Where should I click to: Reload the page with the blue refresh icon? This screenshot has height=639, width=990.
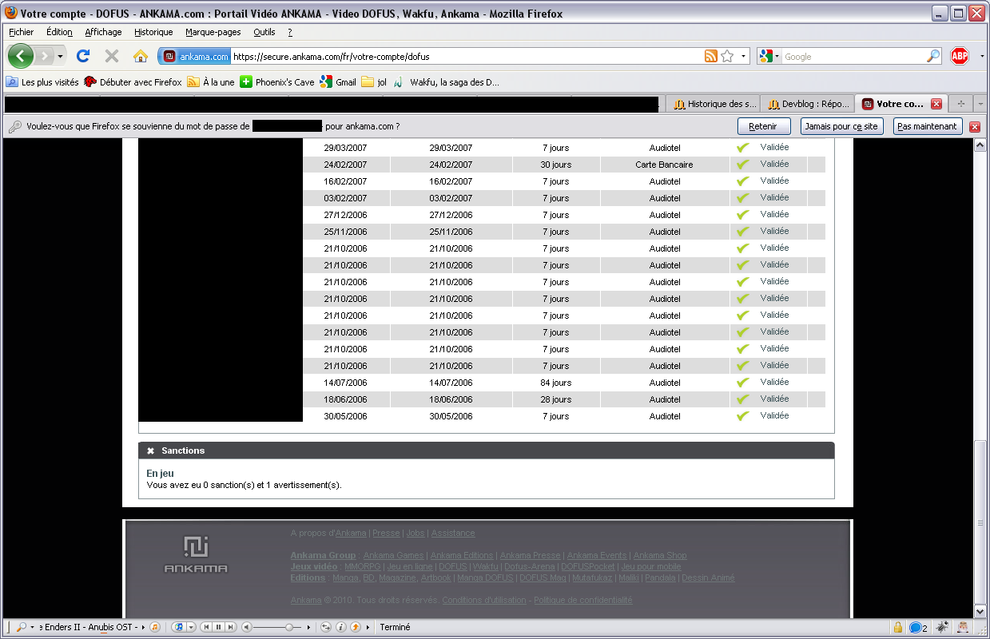[x=83, y=56]
